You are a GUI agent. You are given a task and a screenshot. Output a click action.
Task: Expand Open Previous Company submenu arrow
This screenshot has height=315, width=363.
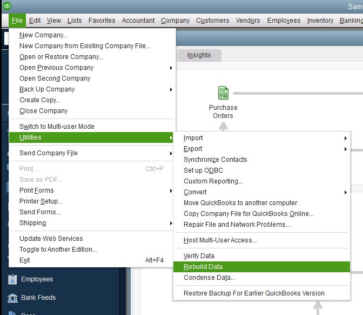(171, 68)
